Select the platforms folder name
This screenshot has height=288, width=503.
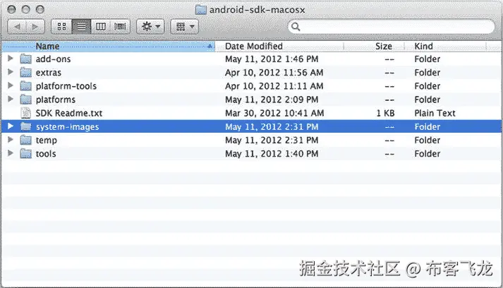point(56,100)
